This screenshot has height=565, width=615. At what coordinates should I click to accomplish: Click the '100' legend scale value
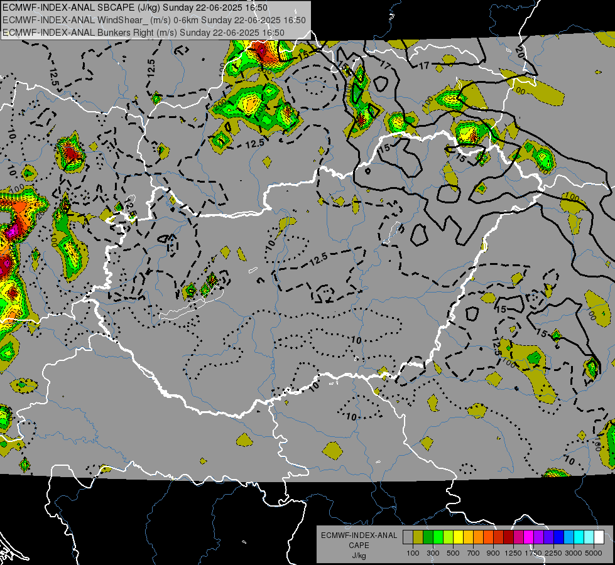413,553
